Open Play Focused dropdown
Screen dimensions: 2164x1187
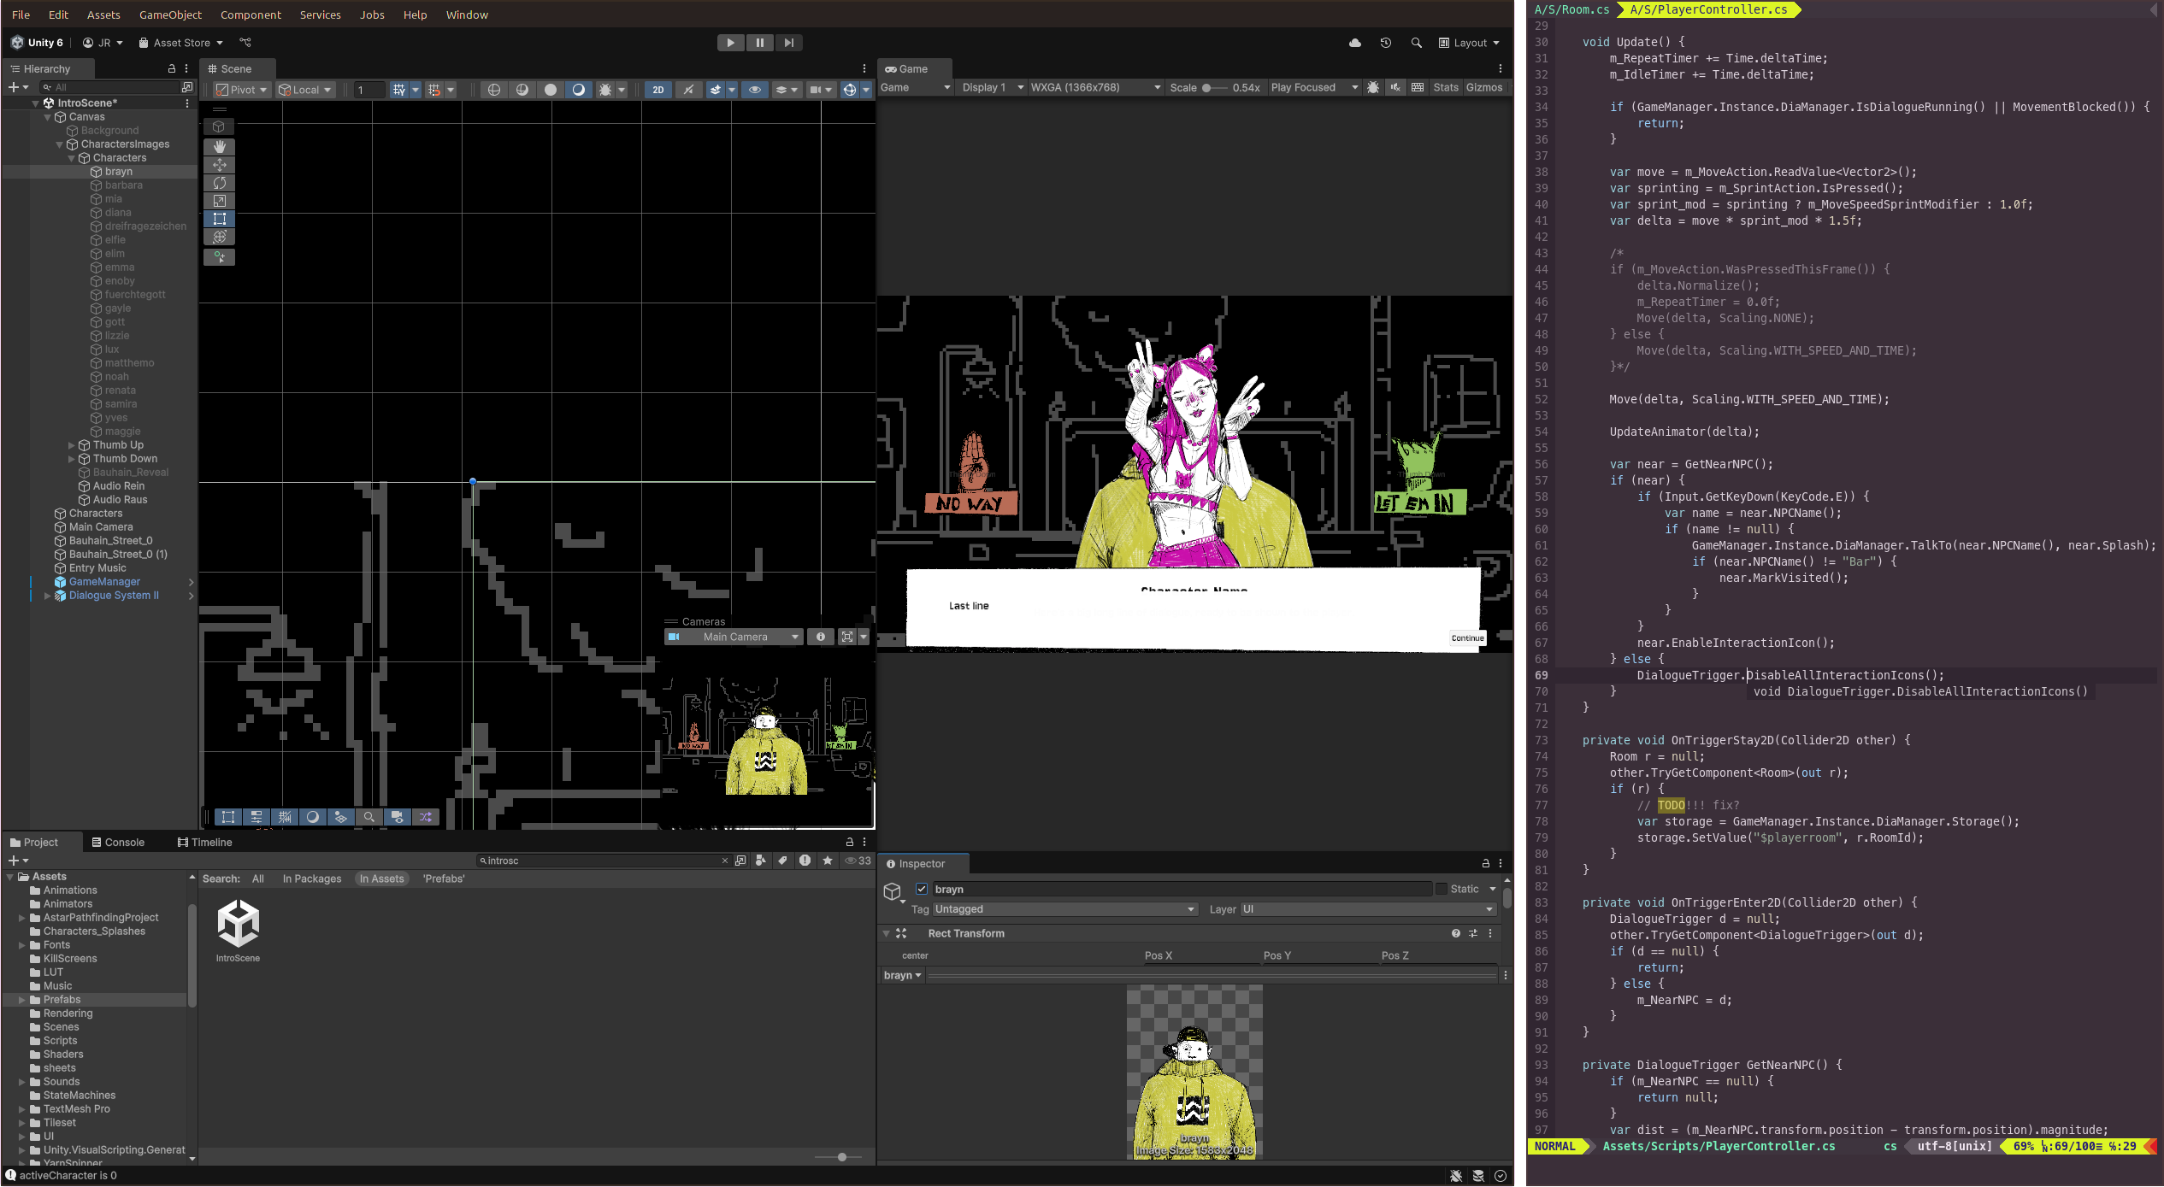pos(1315,87)
